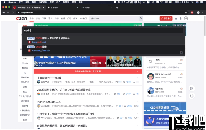Open 直播 in CSDN navigation
This screenshot has width=206, height=130.
coord(63,18)
